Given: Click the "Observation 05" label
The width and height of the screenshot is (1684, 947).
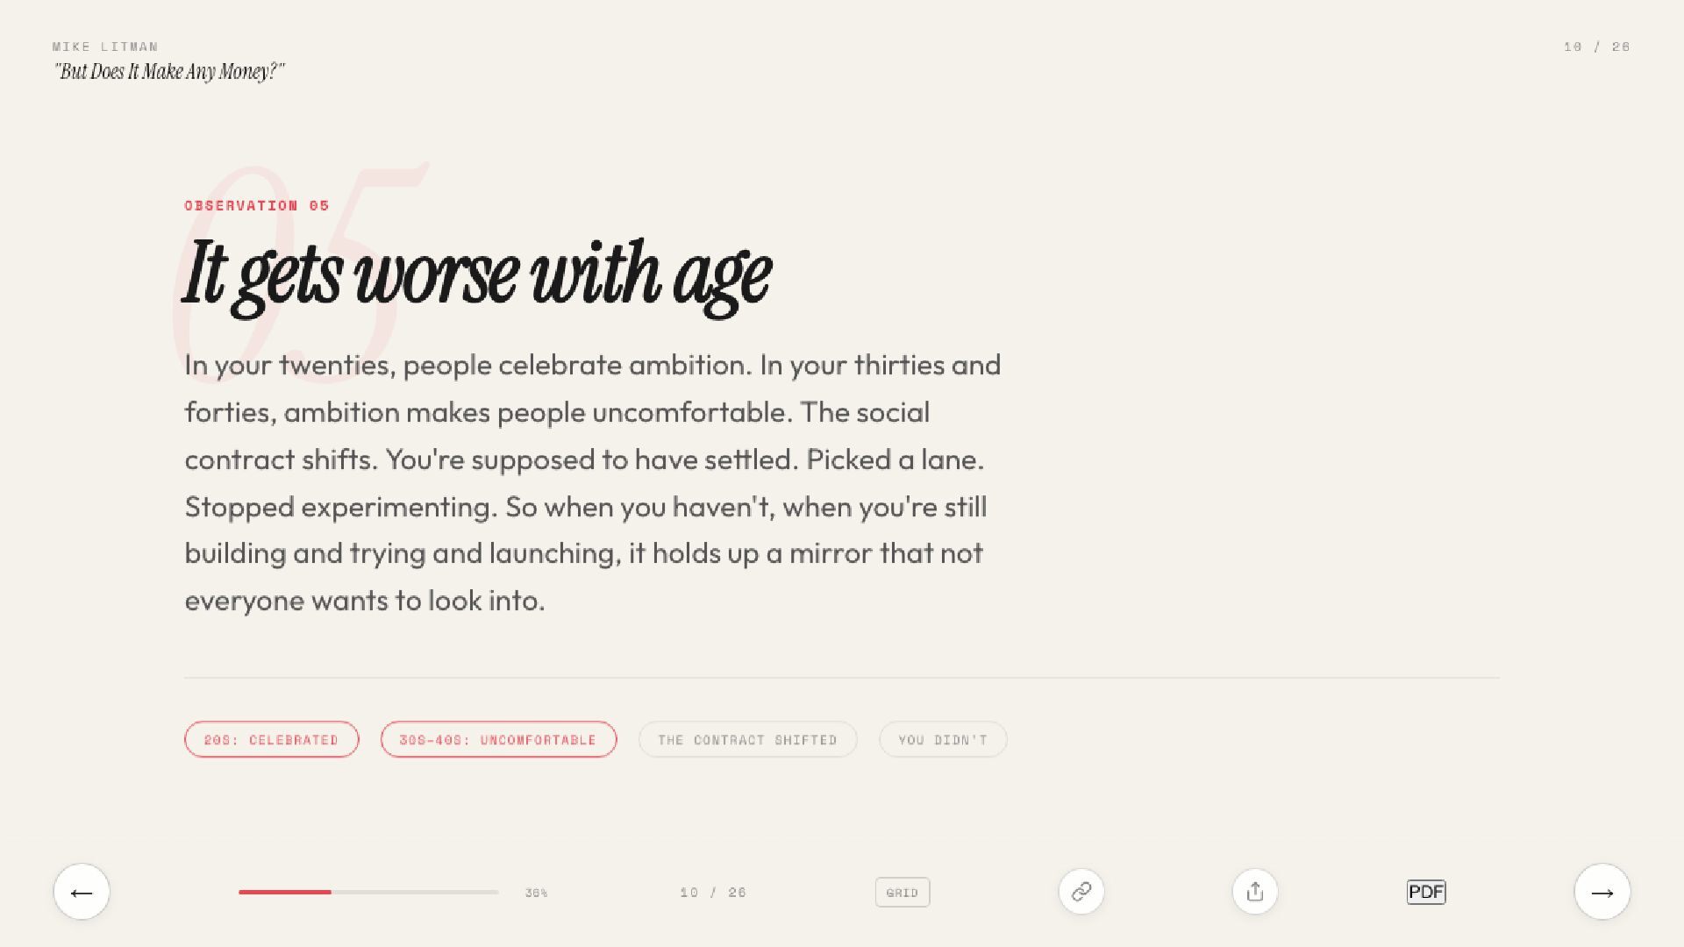Looking at the screenshot, I should click(256, 205).
